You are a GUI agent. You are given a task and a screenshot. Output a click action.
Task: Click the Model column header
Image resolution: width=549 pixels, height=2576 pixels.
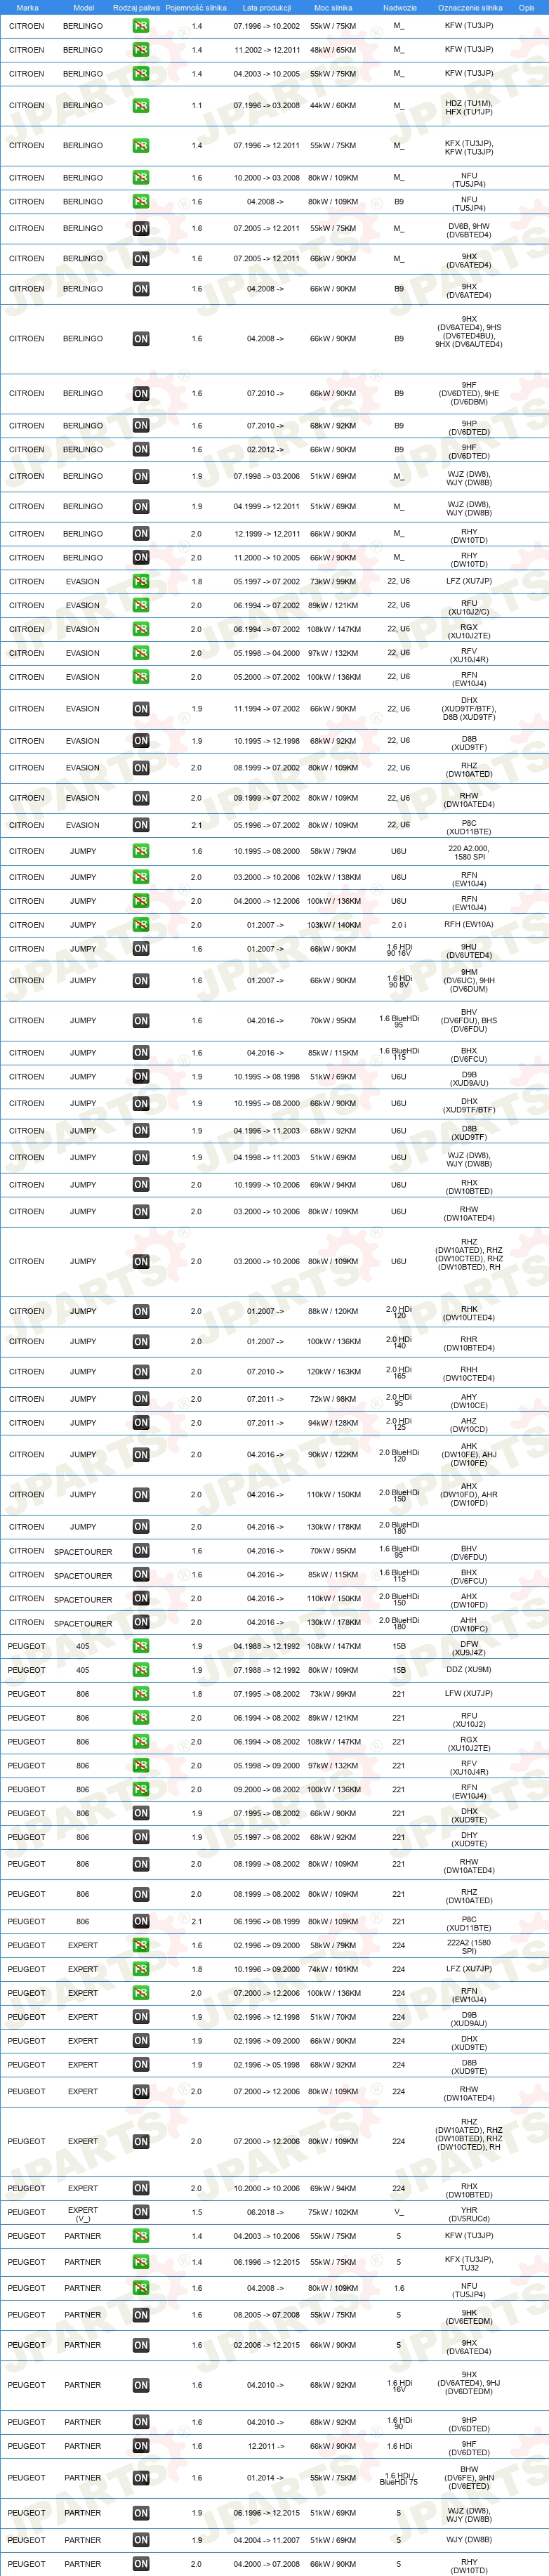[84, 7]
